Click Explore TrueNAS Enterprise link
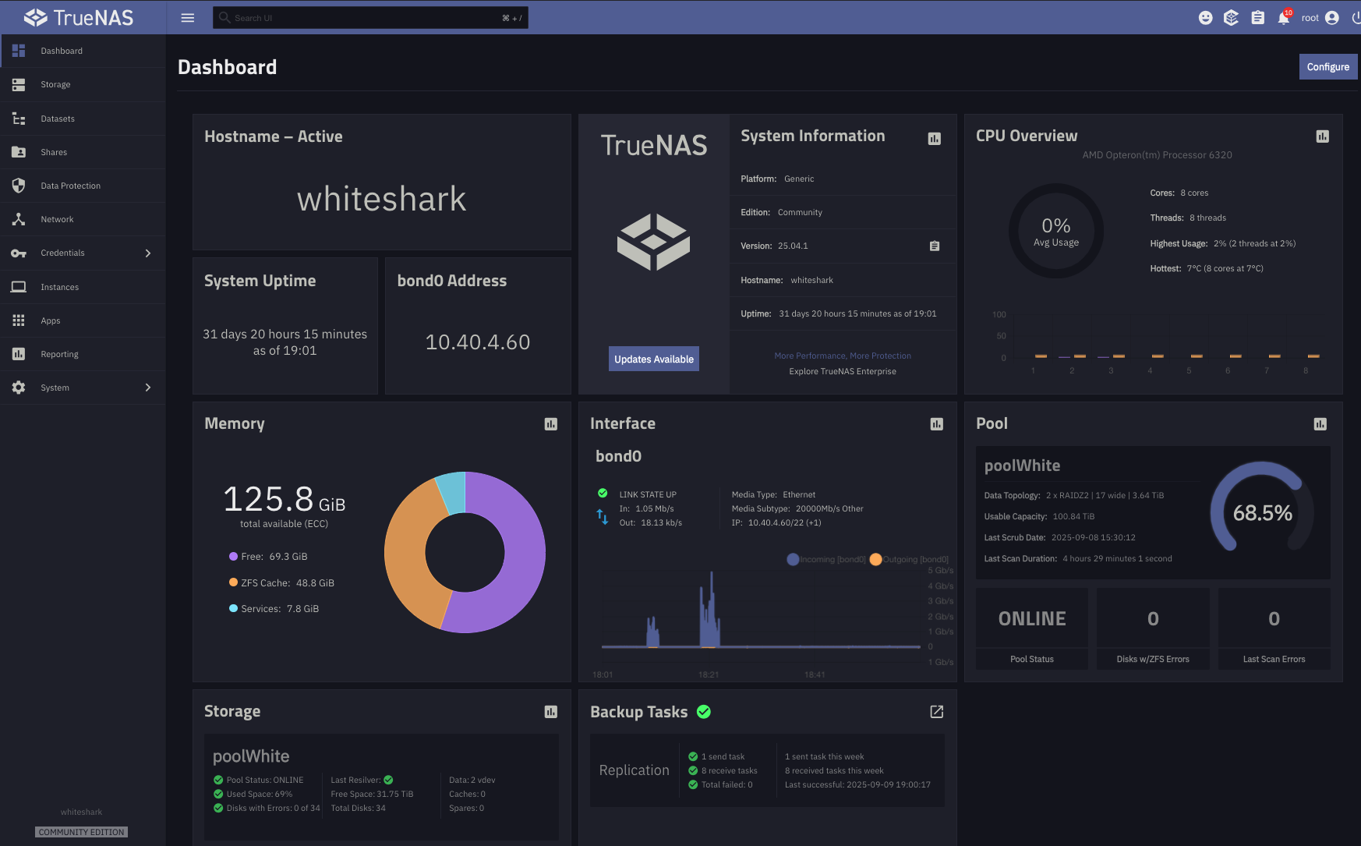The height and width of the screenshot is (846, 1361). tap(843, 371)
